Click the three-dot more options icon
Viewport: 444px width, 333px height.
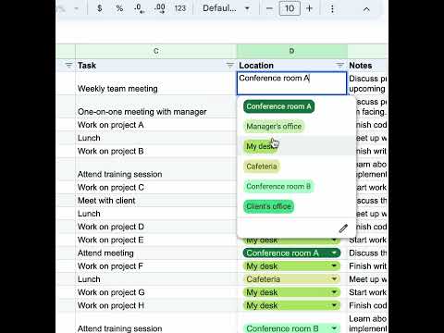(332, 8)
